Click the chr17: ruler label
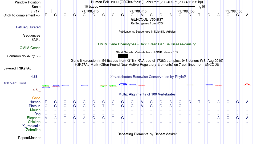Screen dimensions: 253x144 (36, 11)
